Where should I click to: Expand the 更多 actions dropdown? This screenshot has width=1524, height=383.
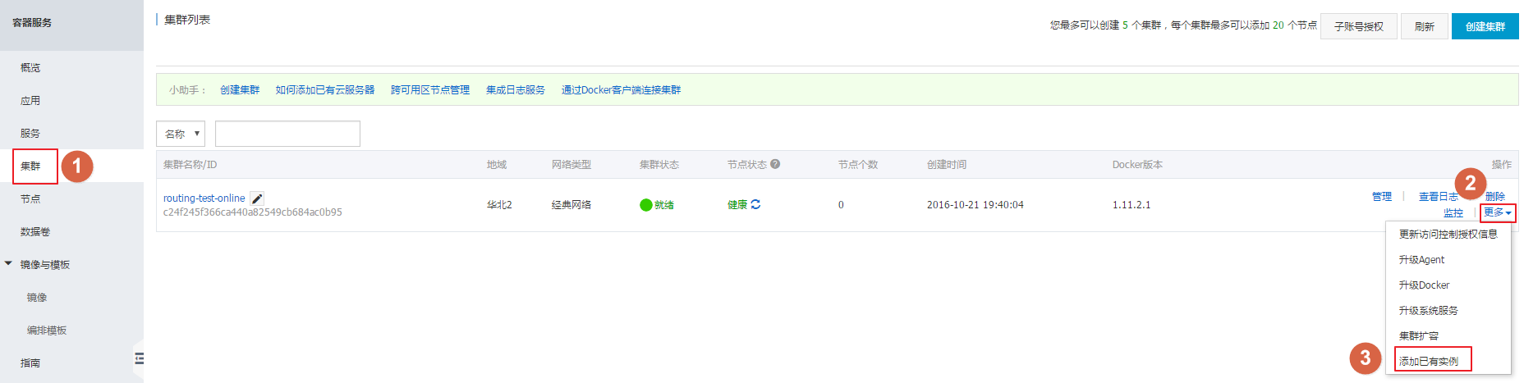point(1498,212)
